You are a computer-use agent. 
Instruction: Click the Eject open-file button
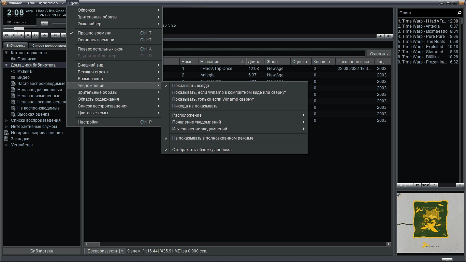tap(44, 35)
